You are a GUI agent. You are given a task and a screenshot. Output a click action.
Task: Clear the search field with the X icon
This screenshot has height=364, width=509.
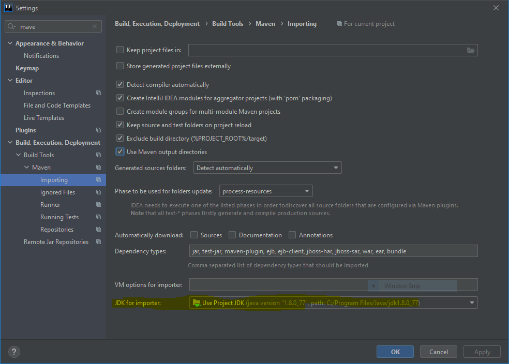[95, 26]
